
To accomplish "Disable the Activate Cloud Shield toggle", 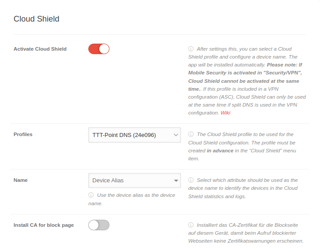I will pyautogui.click(x=99, y=49).
